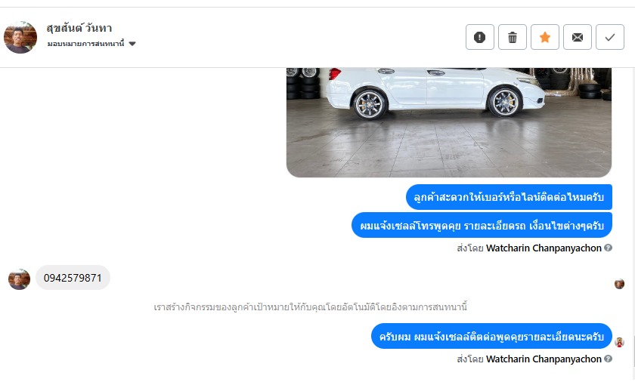This screenshot has height=382, width=635.
Task: Click sender avatar beside last blue message
Action: [619, 342]
